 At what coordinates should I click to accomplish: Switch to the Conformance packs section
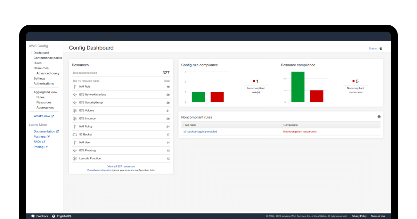[48, 58]
